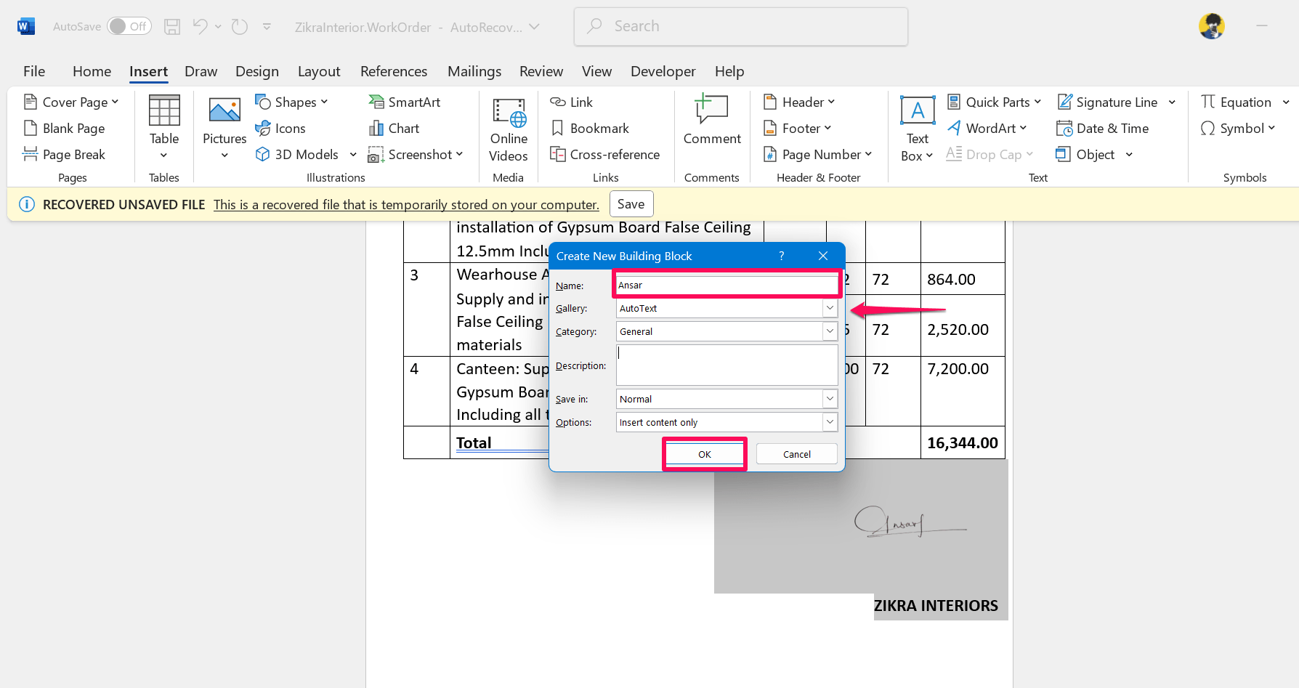Insert a Cross-reference
Screen dimensions: 1299x688
605,155
